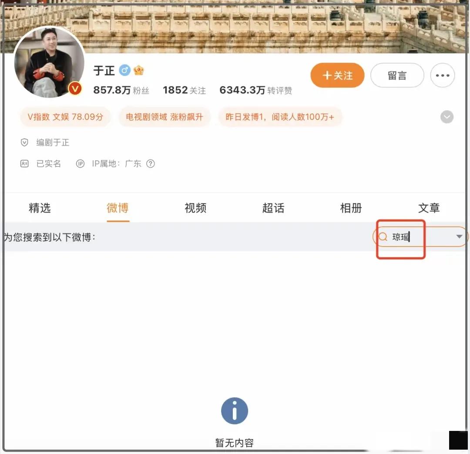Click the orange V verification badge on avatar
The width and height of the screenshot is (470, 454).
pyautogui.click(x=75, y=89)
